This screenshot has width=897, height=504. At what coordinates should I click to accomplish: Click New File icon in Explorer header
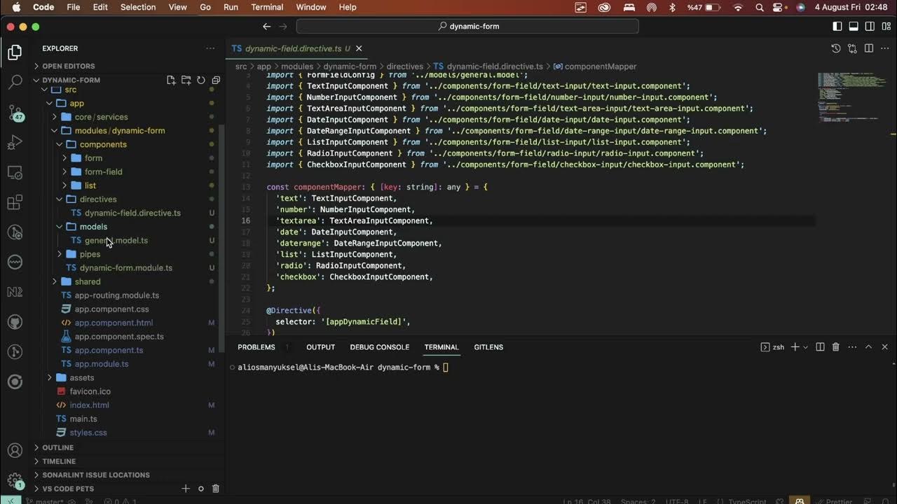(x=171, y=80)
